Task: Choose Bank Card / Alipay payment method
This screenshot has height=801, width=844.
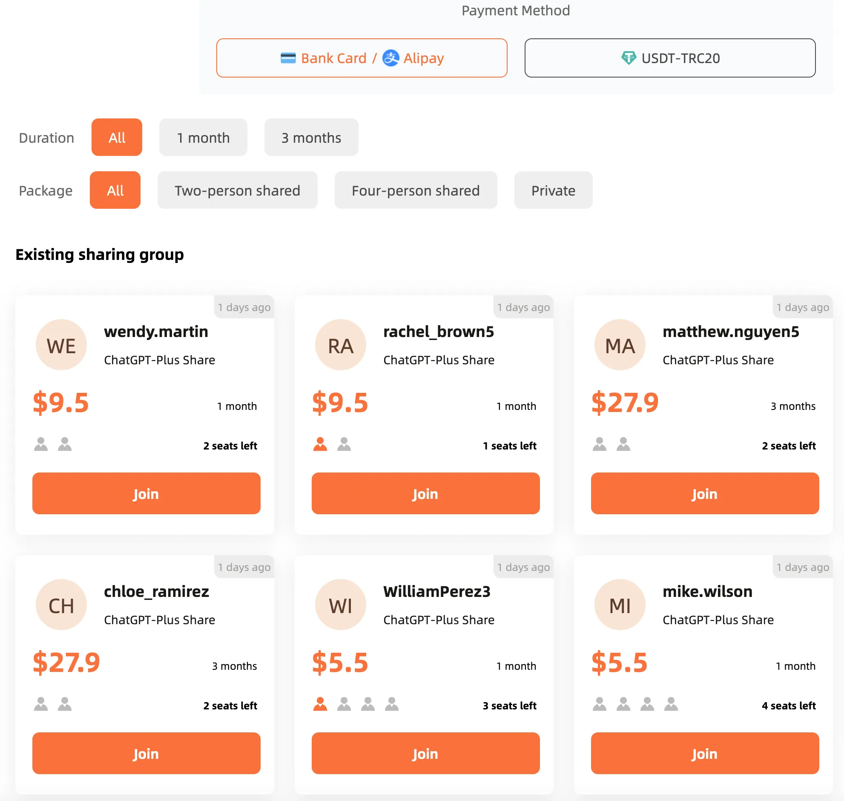Action: pyautogui.click(x=362, y=58)
